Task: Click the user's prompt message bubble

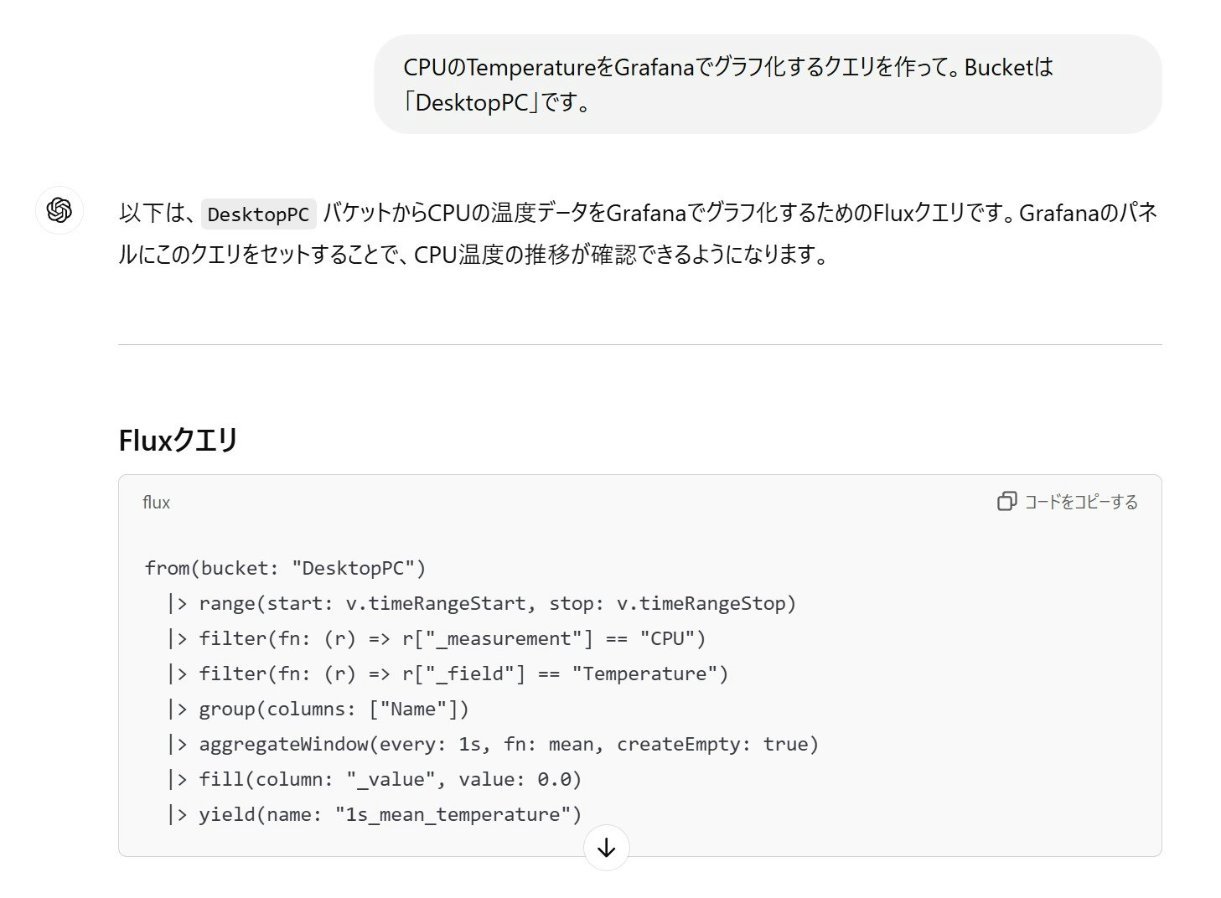Action: (768, 85)
